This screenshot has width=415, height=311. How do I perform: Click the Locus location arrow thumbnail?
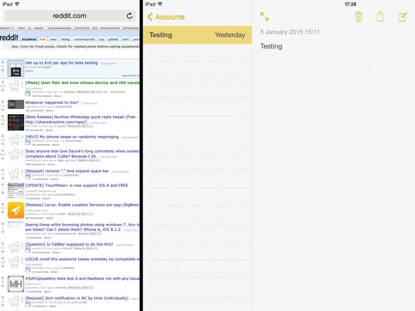[x=16, y=210]
